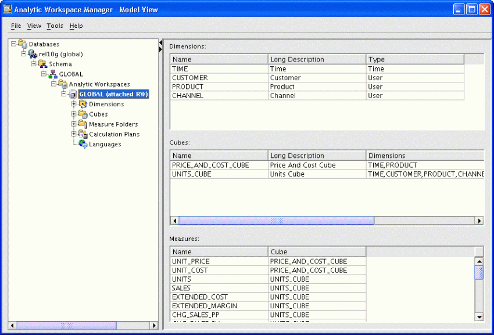Screen dimensions: 494x335
Task: Expand tree pane with right splitter arrow
Action: tap(160, 49)
